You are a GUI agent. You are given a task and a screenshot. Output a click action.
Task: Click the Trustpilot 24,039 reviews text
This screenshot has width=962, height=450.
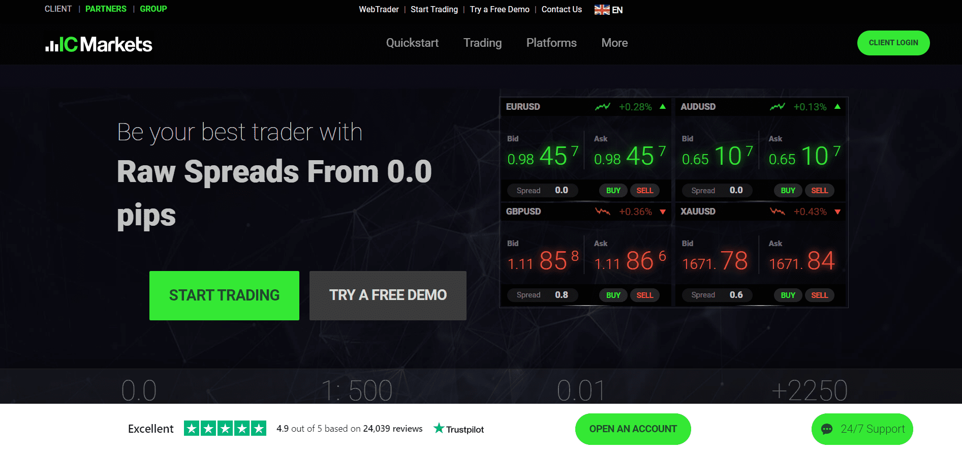click(393, 429)
